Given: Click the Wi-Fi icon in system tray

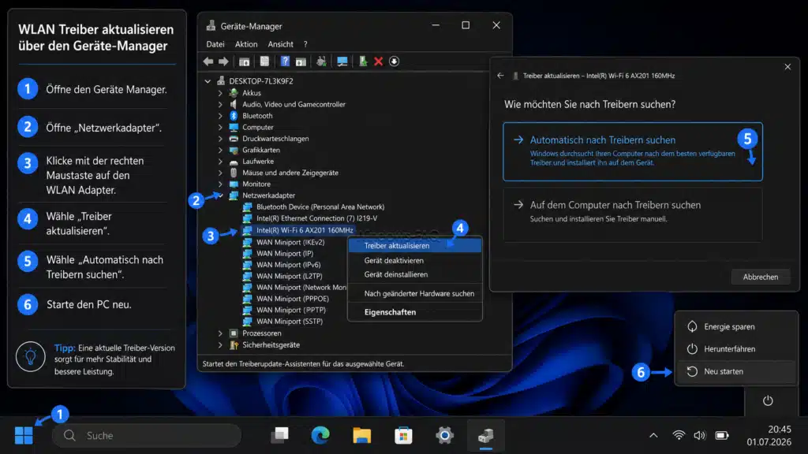Looking at the screenshot, I should pos(679,435).
